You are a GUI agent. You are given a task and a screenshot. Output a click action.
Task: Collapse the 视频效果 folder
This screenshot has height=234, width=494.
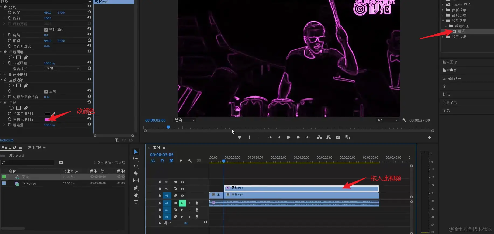[443, 20]
